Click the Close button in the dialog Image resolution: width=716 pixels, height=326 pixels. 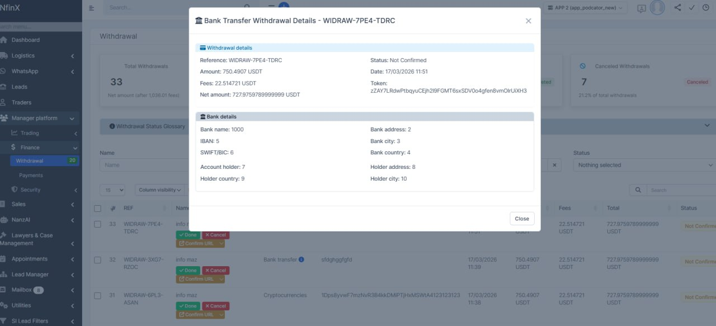coord(521,219)
